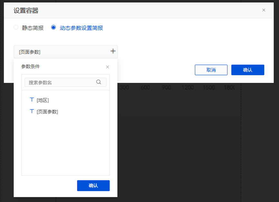Image resolution: width=279 pixels, height=202 pixels.
Task: Click 取消 in the 设置容器 dialog
Action: pyautogui.click(x=211, y=70)
